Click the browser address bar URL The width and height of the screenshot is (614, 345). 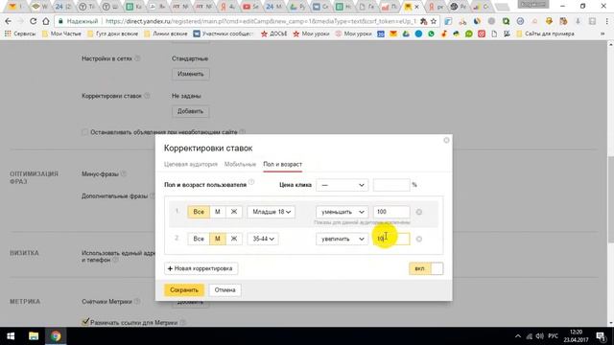tap(260, 21)
